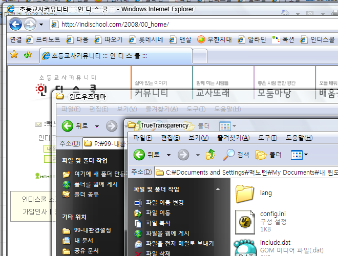338x256 pixels.
Task: Click 파일을 웹에 게시 task
Action: tap(162, 233)
